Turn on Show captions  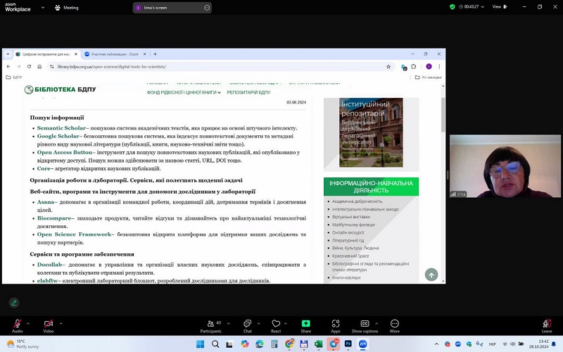[x=365, y=325]
